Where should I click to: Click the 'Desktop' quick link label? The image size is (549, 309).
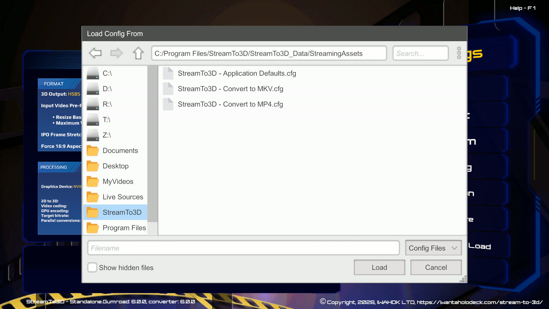pyautogui.click(x=116, y=166)
